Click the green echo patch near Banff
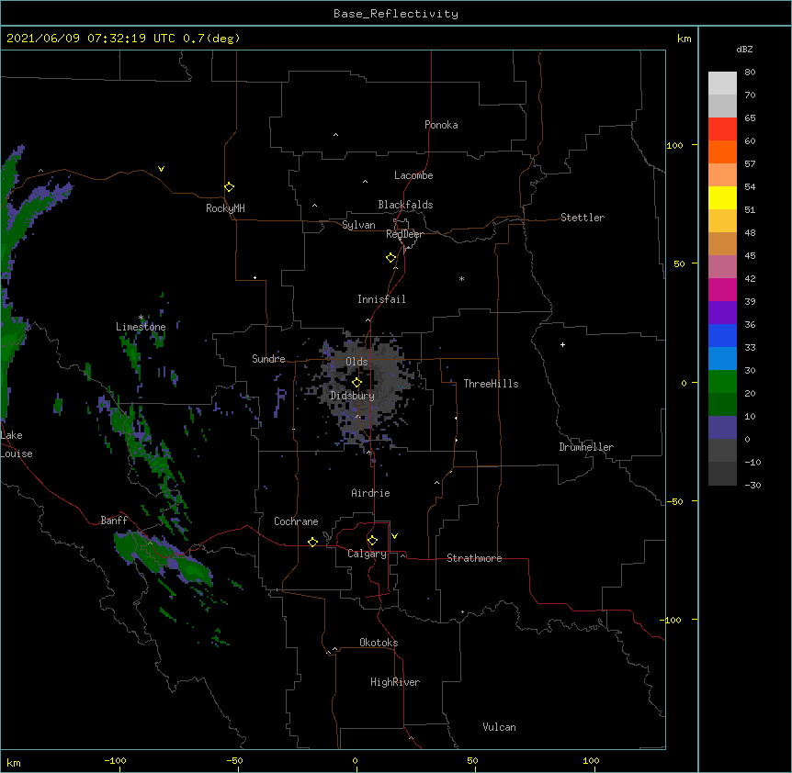792x773 pixels. 163,559
